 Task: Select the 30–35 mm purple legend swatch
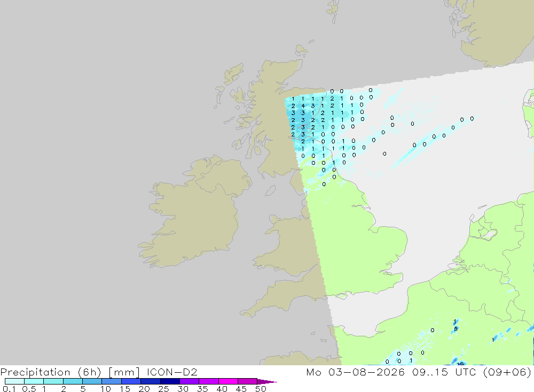(x=189, y=381)
